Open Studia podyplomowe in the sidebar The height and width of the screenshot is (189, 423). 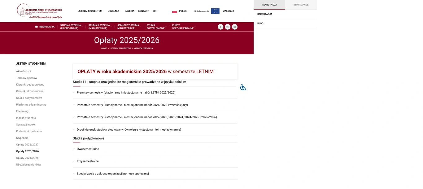pyautogui.click(x=29, y=98)
